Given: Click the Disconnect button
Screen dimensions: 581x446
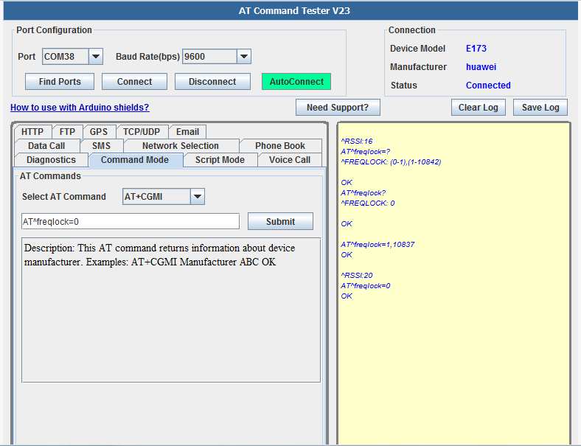Looking at the screenshot, I should point(212,82).
